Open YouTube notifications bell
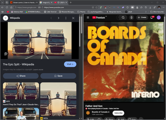The height and width of the screenshot is (120, 166). click(x=152, y=18)
